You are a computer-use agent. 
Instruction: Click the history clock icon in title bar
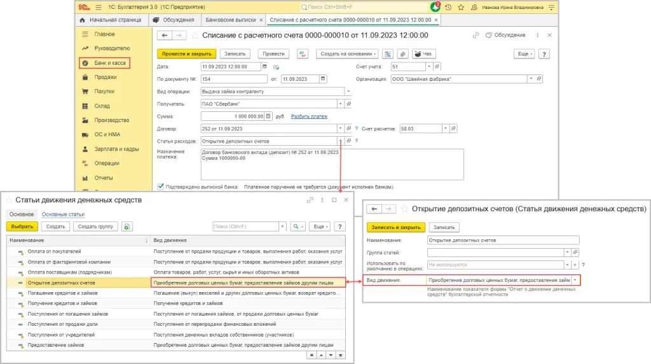(x=449, y=8)
